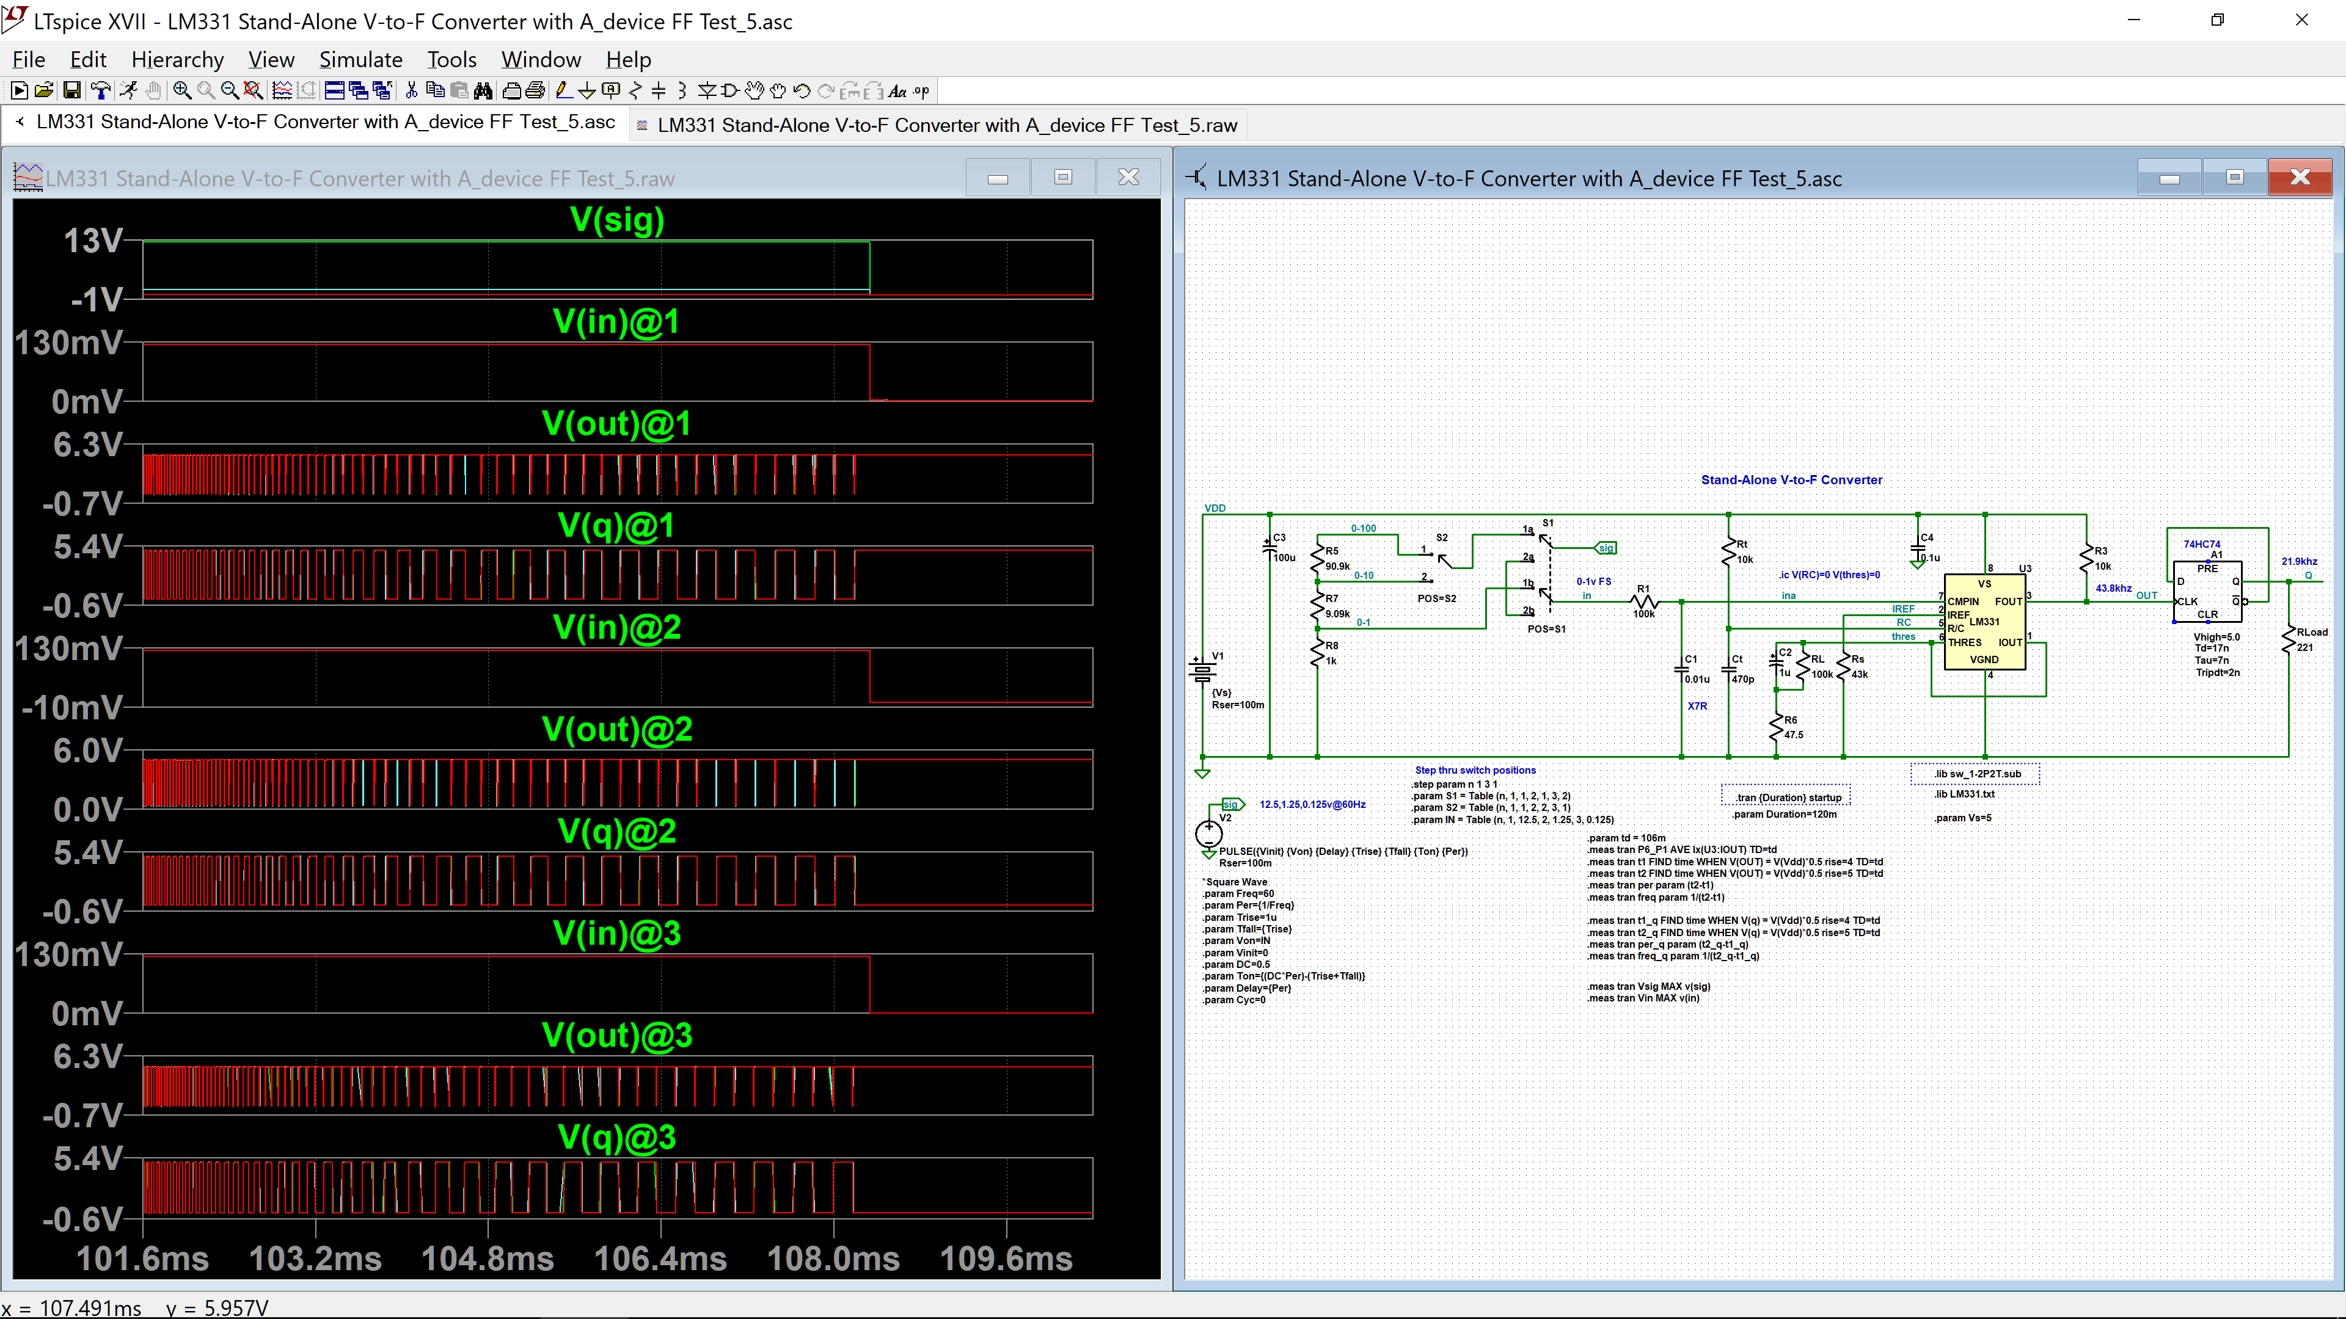Image resolution: width=2346 pixels, height=1319 pixels.
Task: Select the Move hand tool
Action: (x=754, y=90)
